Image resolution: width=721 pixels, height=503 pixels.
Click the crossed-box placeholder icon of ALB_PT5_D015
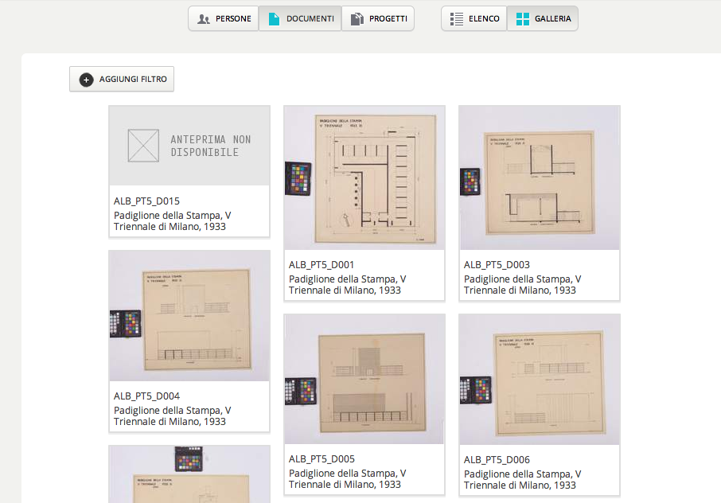coord(143,146)
